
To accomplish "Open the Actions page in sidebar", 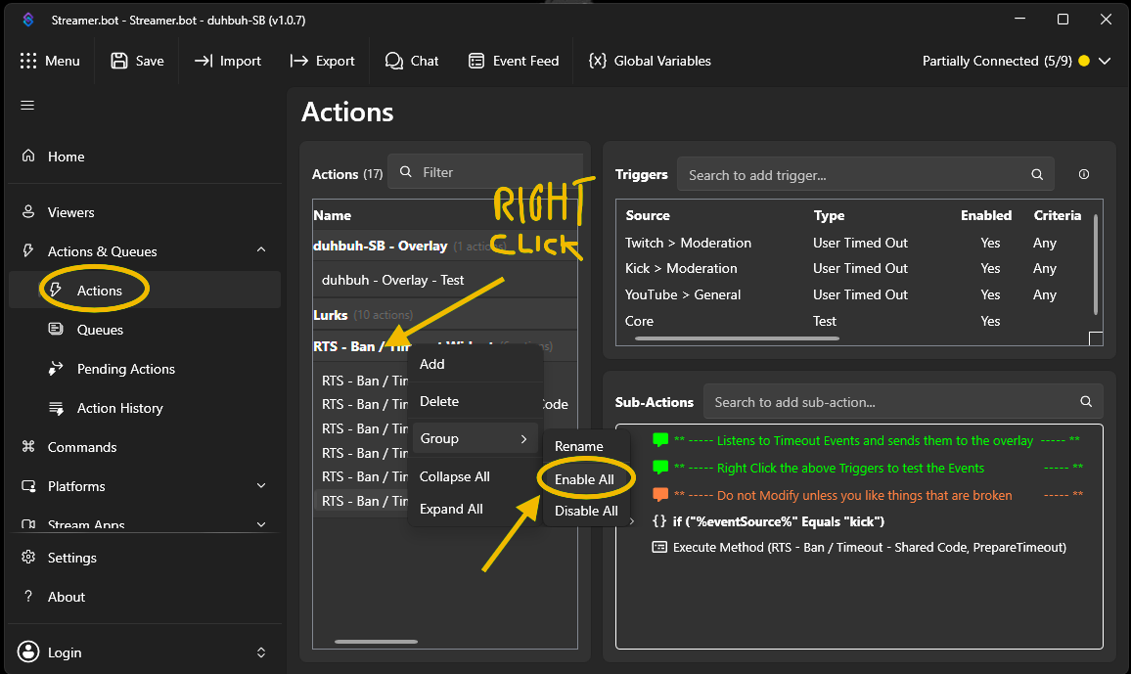I will 145,290.
